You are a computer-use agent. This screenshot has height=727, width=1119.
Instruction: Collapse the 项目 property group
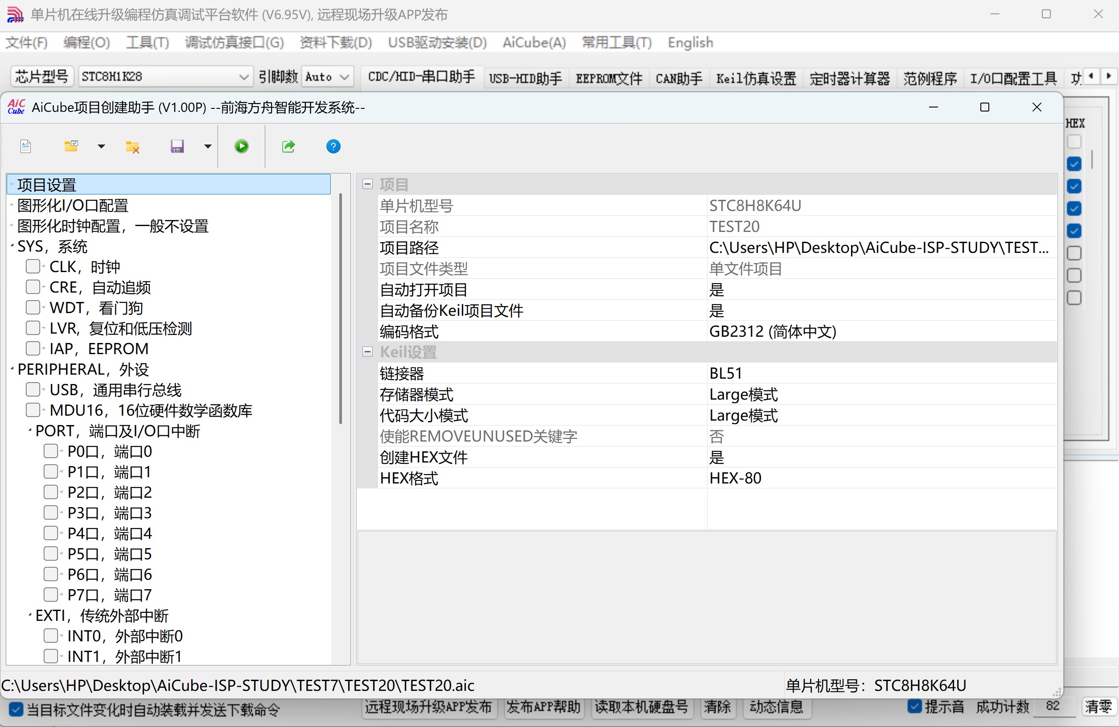(368, 184)
